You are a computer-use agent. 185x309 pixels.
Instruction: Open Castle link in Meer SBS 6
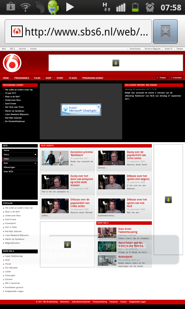click(8, 272)
